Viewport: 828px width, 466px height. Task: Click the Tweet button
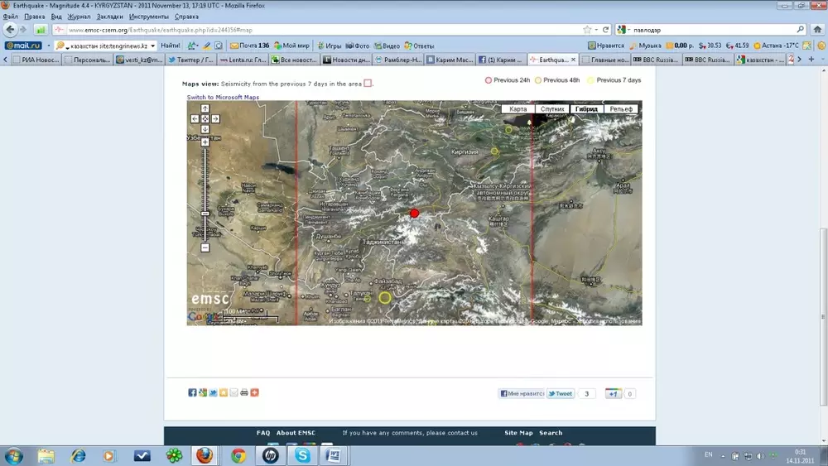[561, 394]
